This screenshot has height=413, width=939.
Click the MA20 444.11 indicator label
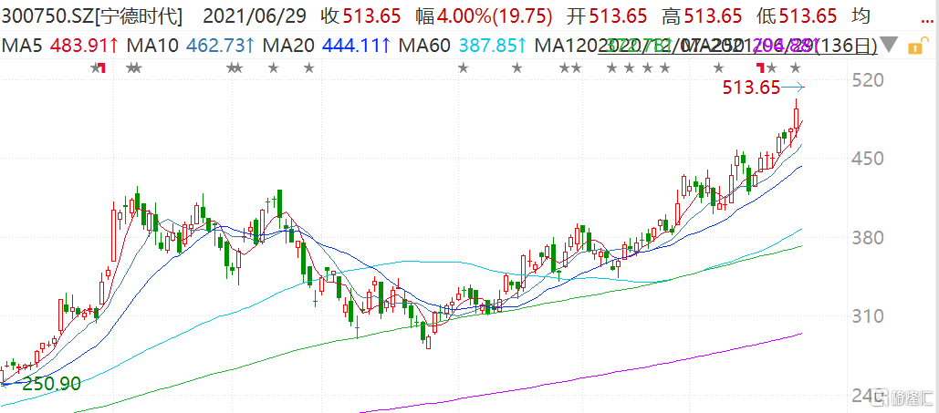(328, 45)
